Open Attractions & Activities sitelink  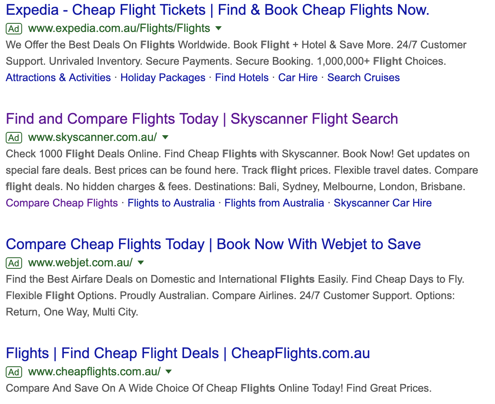click(58, 78)
